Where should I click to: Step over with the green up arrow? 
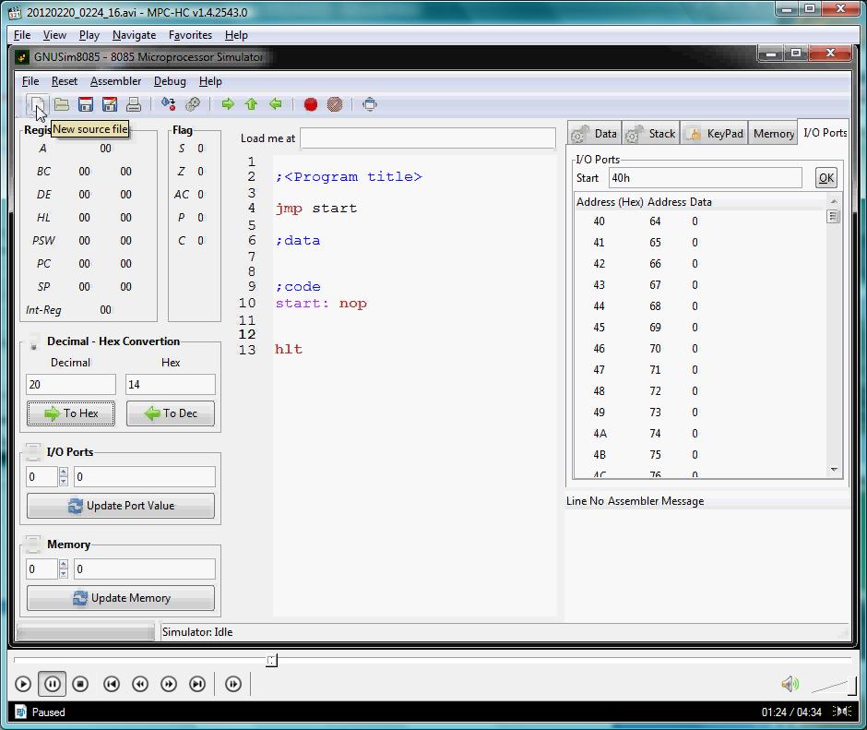251,104
